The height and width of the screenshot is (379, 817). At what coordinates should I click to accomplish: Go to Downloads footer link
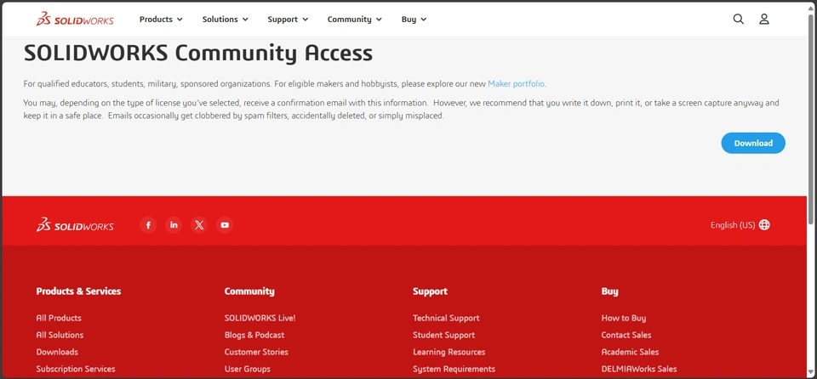tap(57, 352)
